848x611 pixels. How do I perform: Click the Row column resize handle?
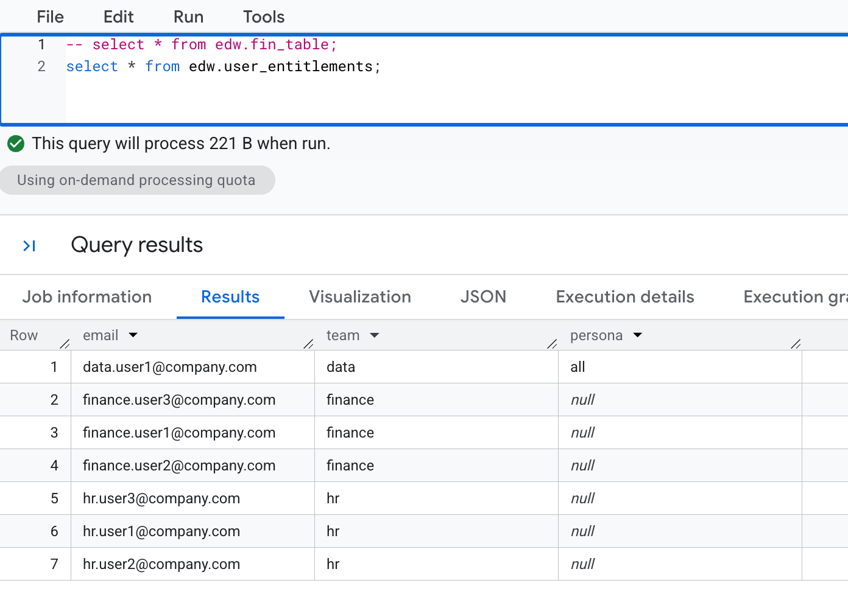[65, 344]
